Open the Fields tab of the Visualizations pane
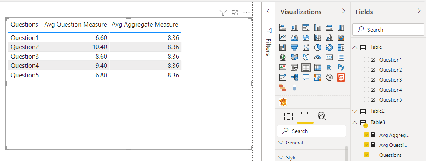The height and width of the screenshot is (161, 426). tap(289, 116)
